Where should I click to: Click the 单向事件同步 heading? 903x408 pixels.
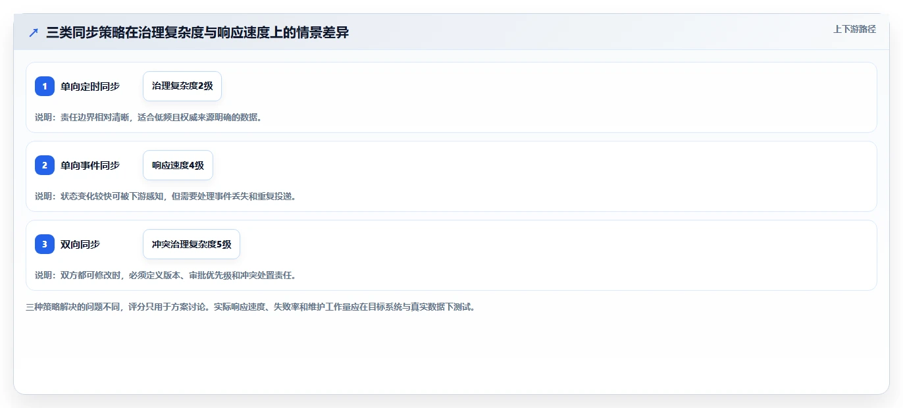pyautogui.click(x=90, y=165)
